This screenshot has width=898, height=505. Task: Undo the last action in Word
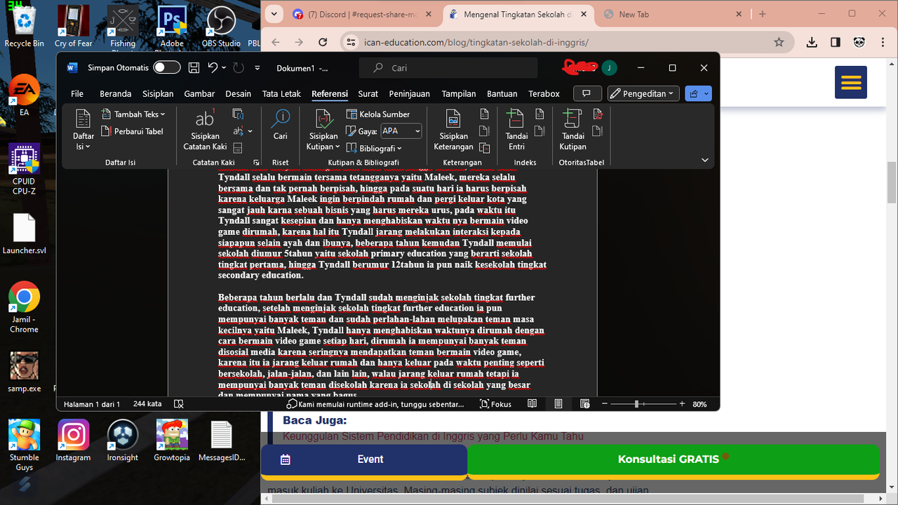pos(212,68)
